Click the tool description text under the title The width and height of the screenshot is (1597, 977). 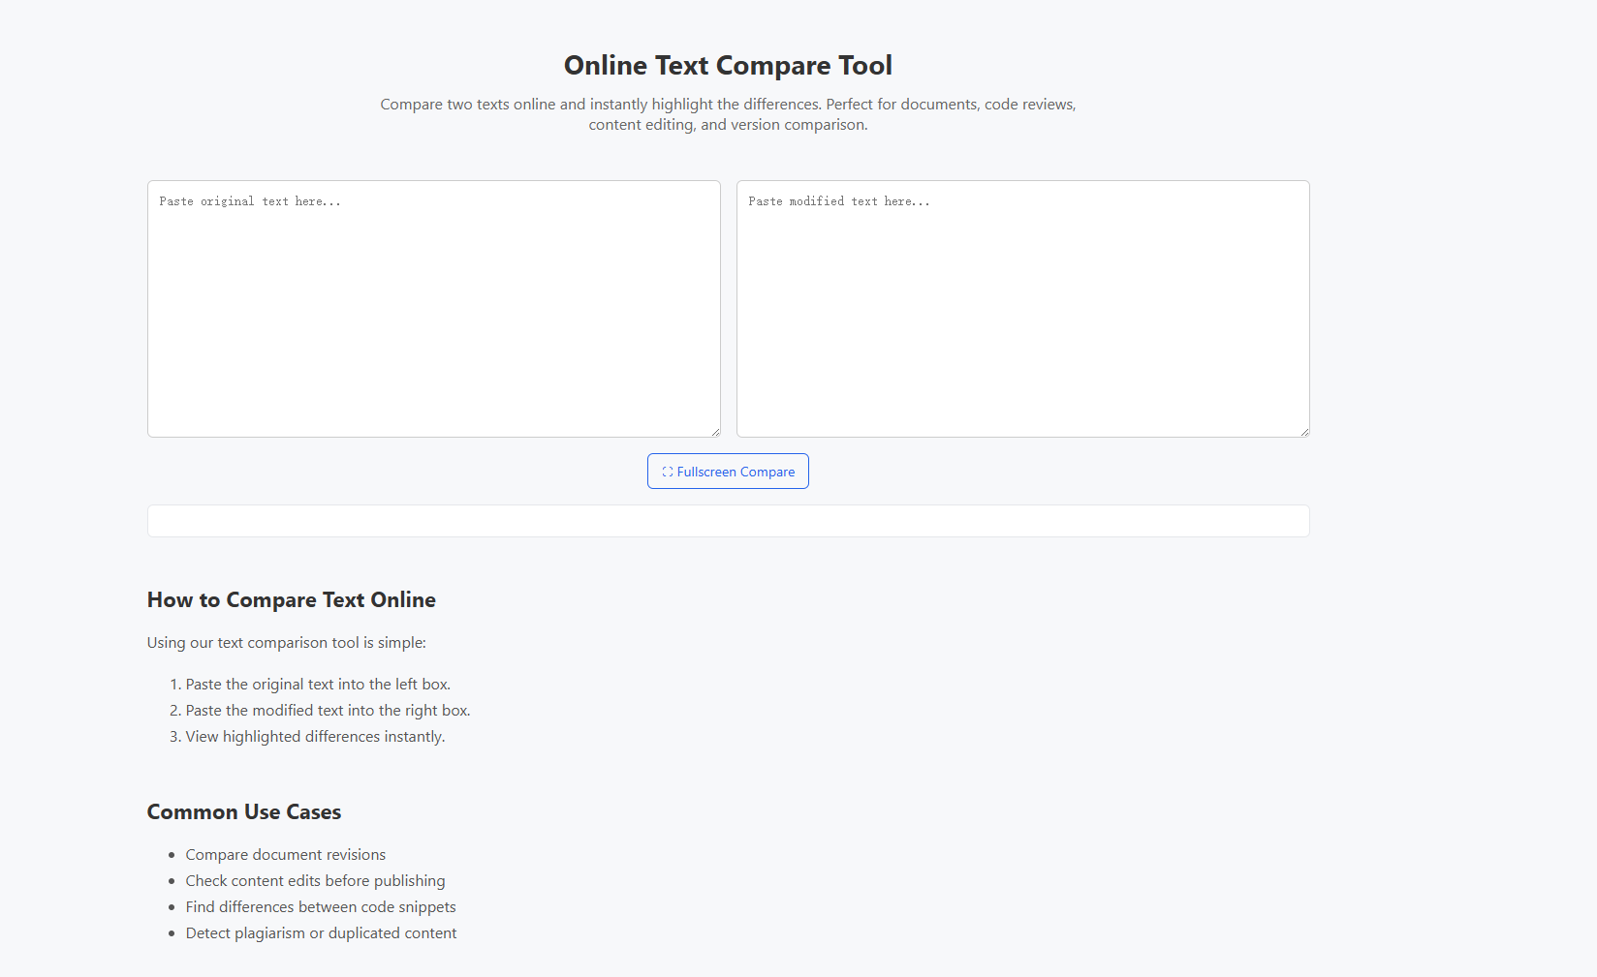pyautogui.click(x=728, y=113)
